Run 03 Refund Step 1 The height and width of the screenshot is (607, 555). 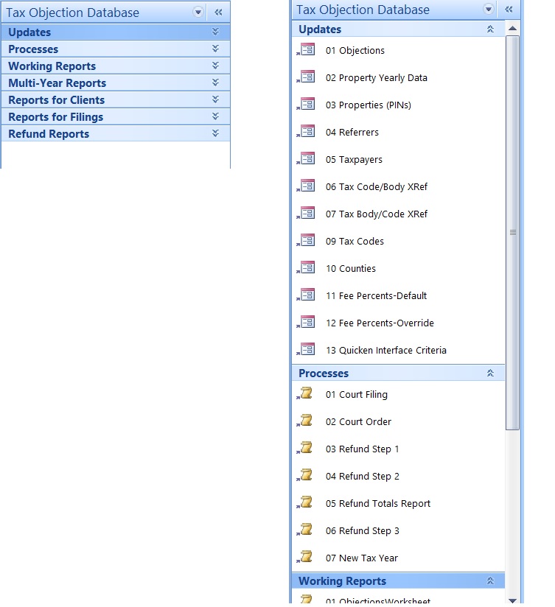pos(362,449)
